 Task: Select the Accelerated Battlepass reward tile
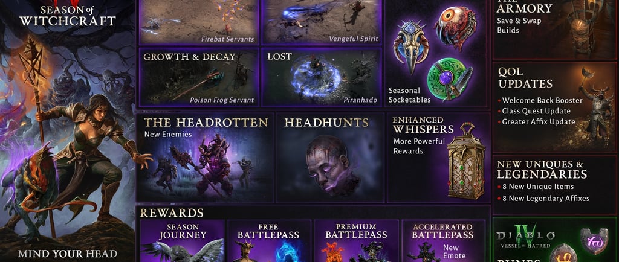tap(443, 241)
